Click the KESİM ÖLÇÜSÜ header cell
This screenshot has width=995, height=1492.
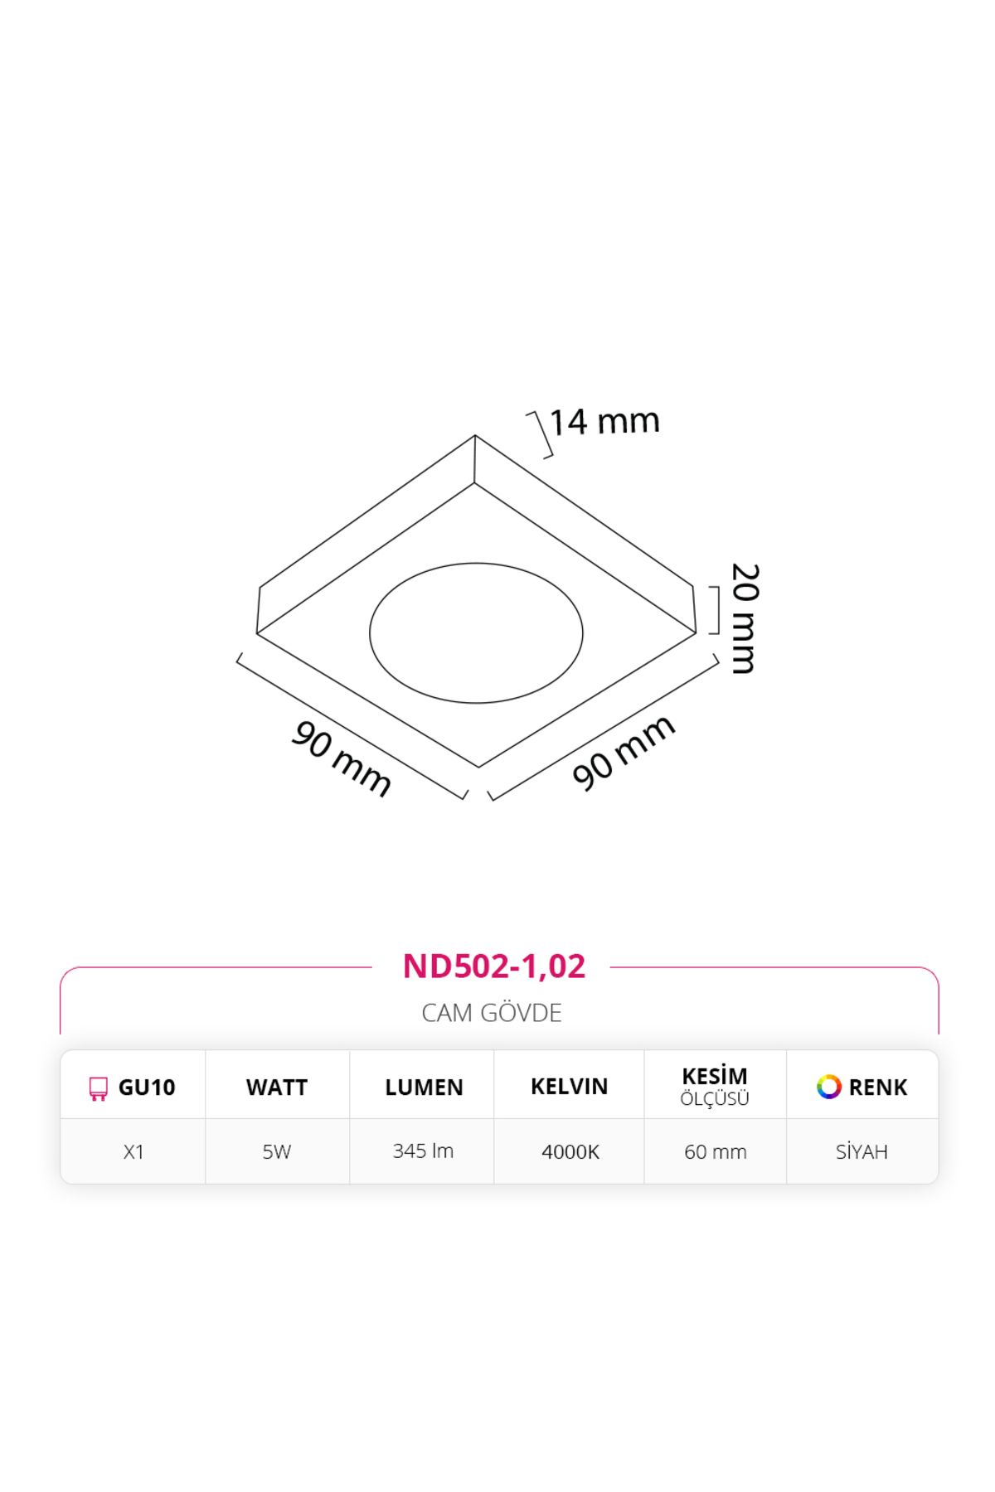click(715, 1086)
